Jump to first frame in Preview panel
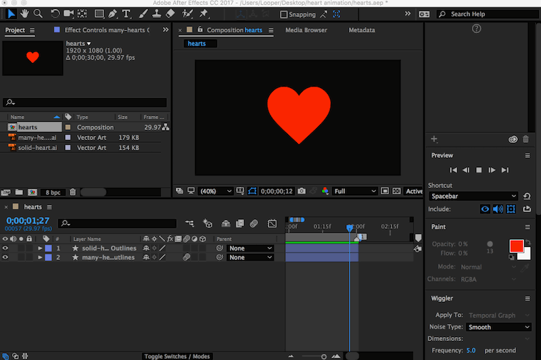Image resolution: width=541 pixels, height=360 pixels. pyautogui.click(x=453, y=170)
